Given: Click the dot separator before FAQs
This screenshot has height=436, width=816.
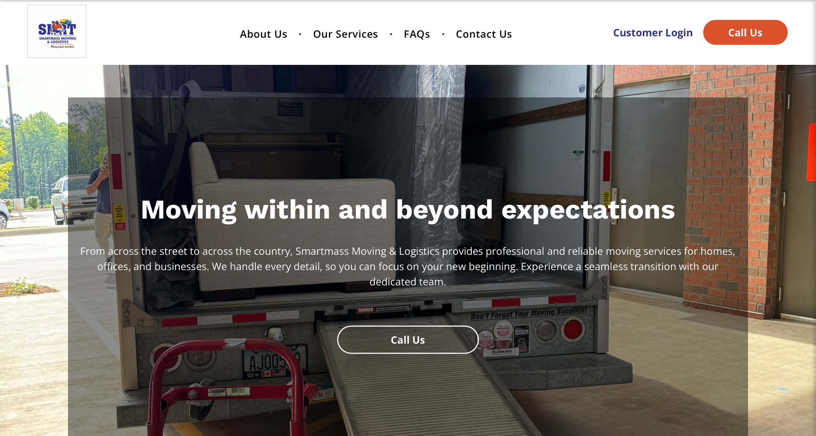Looking at the screenshot, I should (x=391, y=34).
